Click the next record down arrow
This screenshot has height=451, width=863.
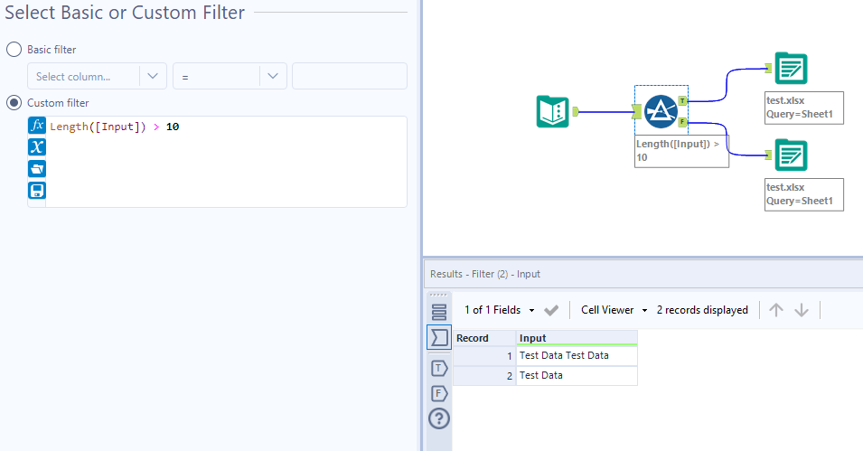pyautogui.click(x=802, y=310)
